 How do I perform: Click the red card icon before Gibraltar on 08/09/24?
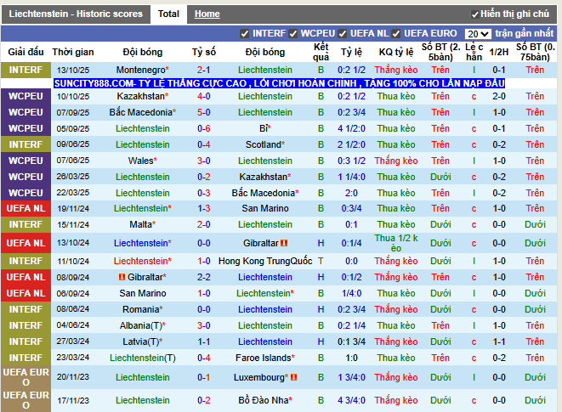[122, 277]
